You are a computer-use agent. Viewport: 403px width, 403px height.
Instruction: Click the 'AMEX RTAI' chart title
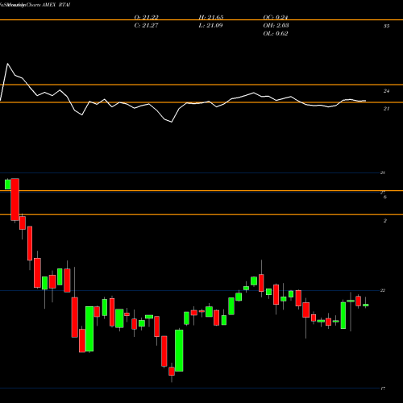(56, 5)
